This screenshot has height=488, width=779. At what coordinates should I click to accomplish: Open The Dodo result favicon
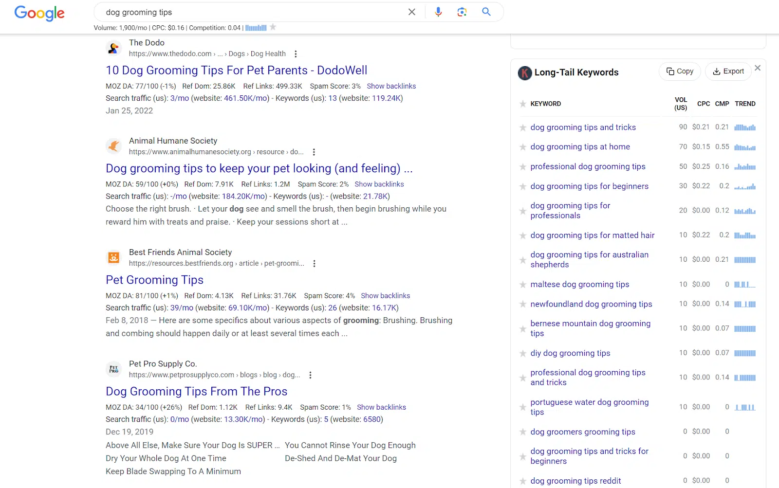113,48
